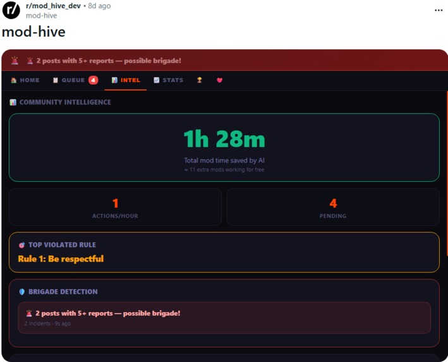
Task: Click the Top Violated Rule heading
Action: click(63, 245)
